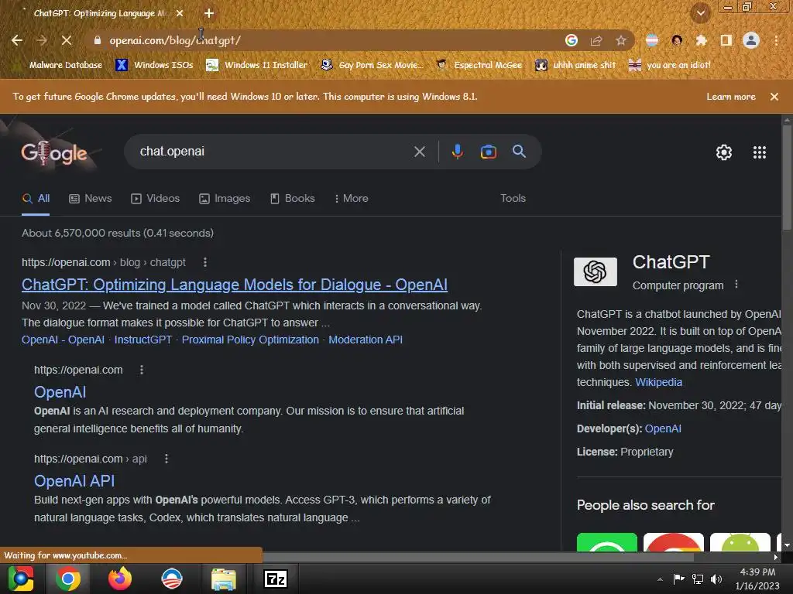This screenshot has height=594, width=793.
Task: Click the page vertical scrollbar
Action: (x=787, y=177)
